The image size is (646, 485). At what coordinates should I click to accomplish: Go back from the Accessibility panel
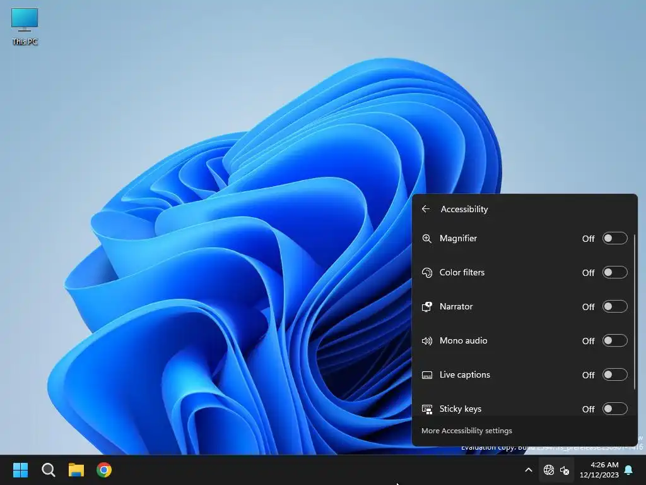(426, 209)
